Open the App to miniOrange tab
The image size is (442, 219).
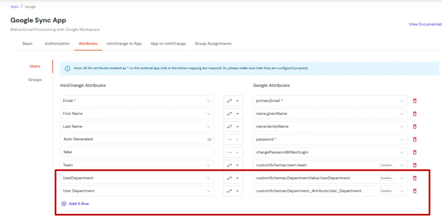(168, 44)
